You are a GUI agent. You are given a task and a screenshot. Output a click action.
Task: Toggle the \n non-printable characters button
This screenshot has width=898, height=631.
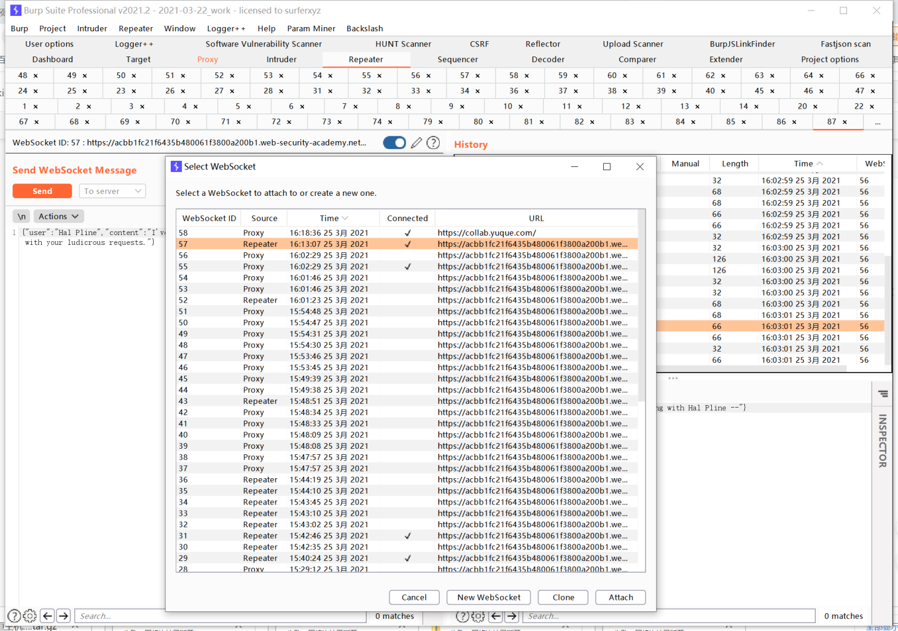tap(21, 216)
